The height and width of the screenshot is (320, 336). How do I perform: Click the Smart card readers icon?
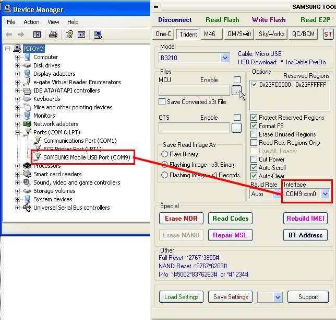tap(27, 174)
